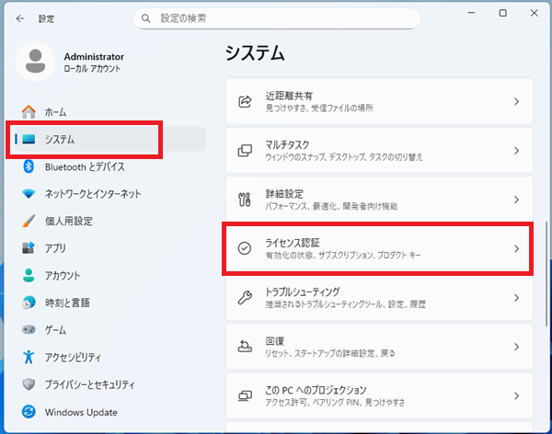This screenshot has height=434, width=552.
Task: Click the Bluetooth とデバイス icon
Action: point(29,166)
